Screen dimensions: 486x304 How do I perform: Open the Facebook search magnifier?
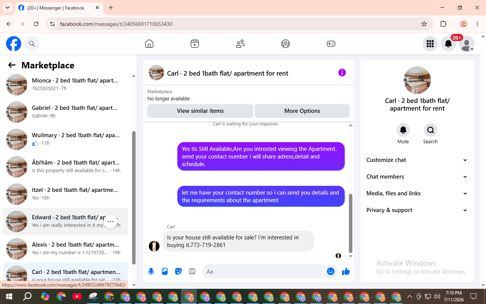tap(32, 44)
